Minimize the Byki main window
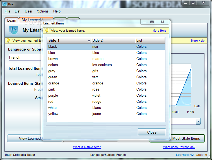Screen dimensions: 212x160 click(185, 3)
